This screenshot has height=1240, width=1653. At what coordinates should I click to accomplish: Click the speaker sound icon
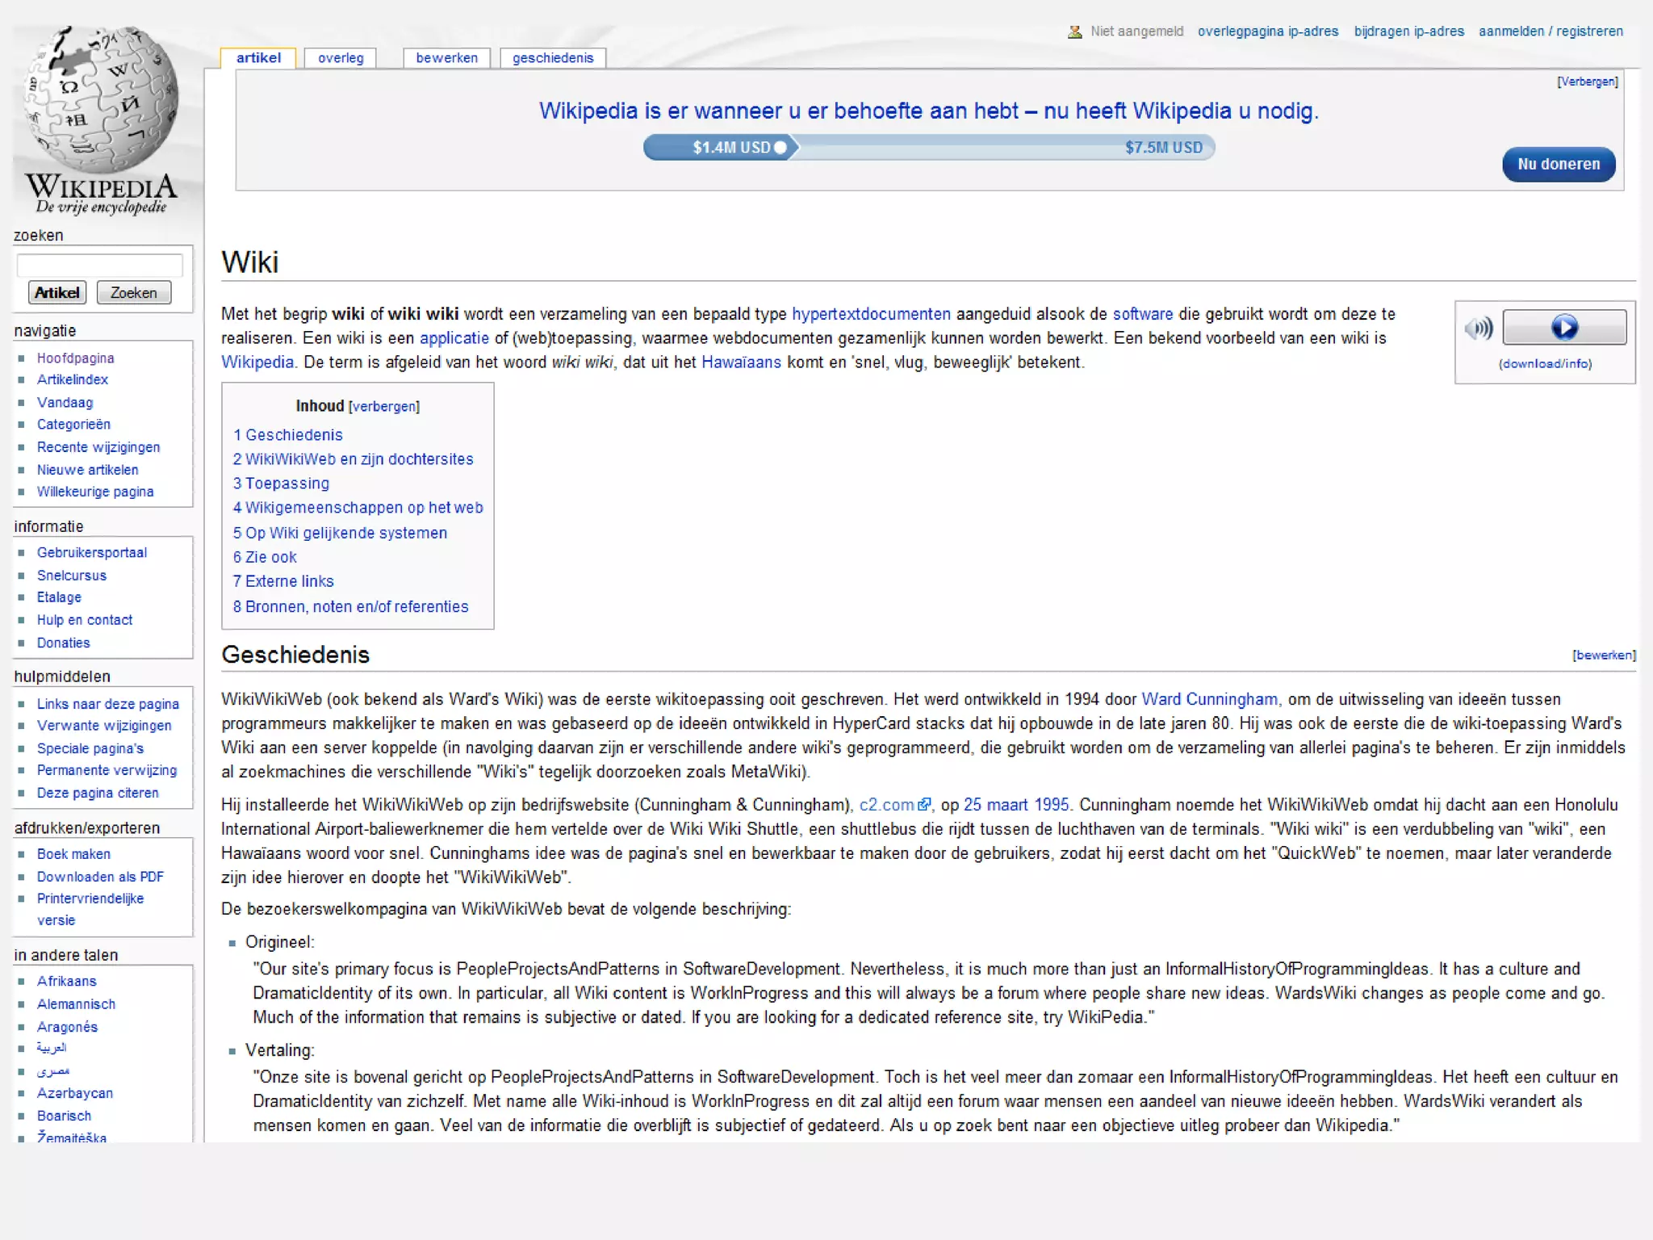(x=1479, y=328)
